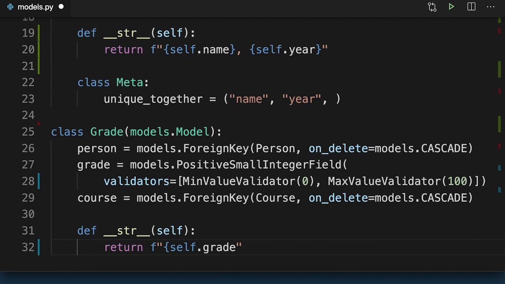
Task: Click the blue modified marker on line 28
Action: tap(39, 181)
